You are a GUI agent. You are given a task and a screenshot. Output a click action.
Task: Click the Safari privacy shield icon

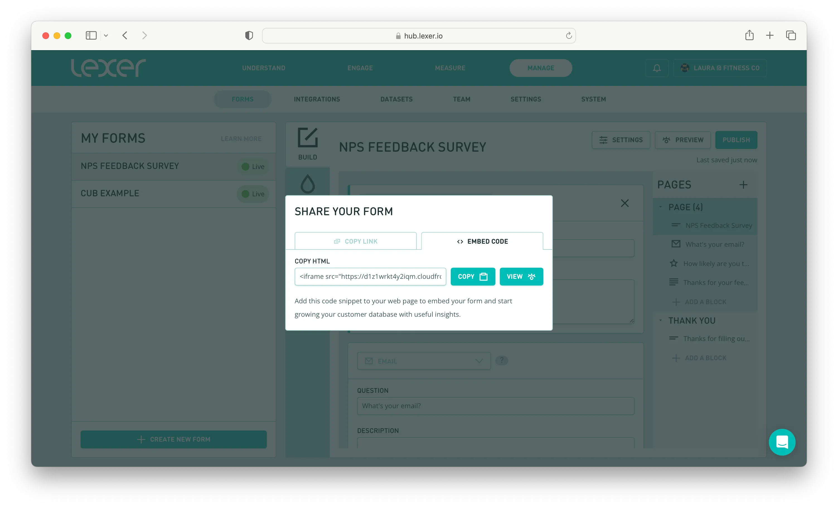(x=249, y=35)
